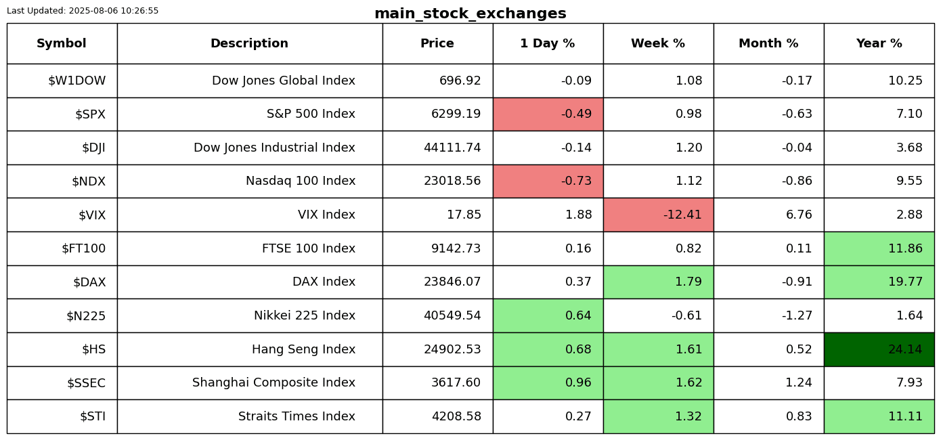Click the Year % column header
Image resolution: width=941 pixels, height=440 pixels.
(x=879, y=43)
